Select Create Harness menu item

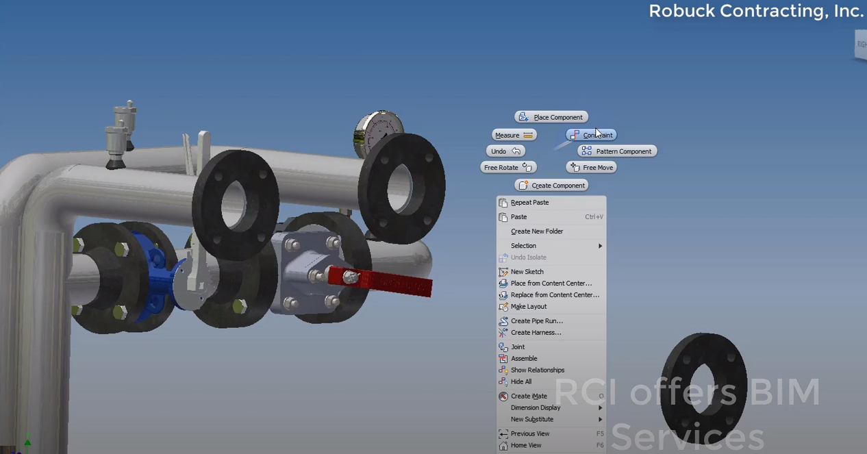(x=551, y=333)
